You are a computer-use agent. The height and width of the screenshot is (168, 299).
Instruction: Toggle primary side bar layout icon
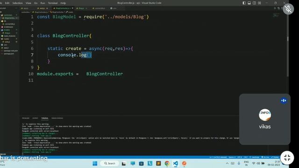(x=244, y=3)
